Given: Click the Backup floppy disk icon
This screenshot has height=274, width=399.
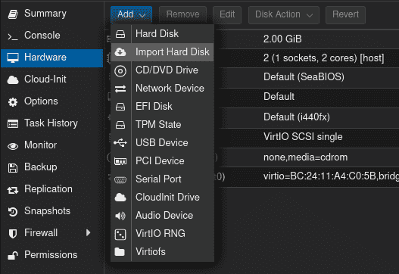Looking at the screenshot, I should click(x=13, y=168).
